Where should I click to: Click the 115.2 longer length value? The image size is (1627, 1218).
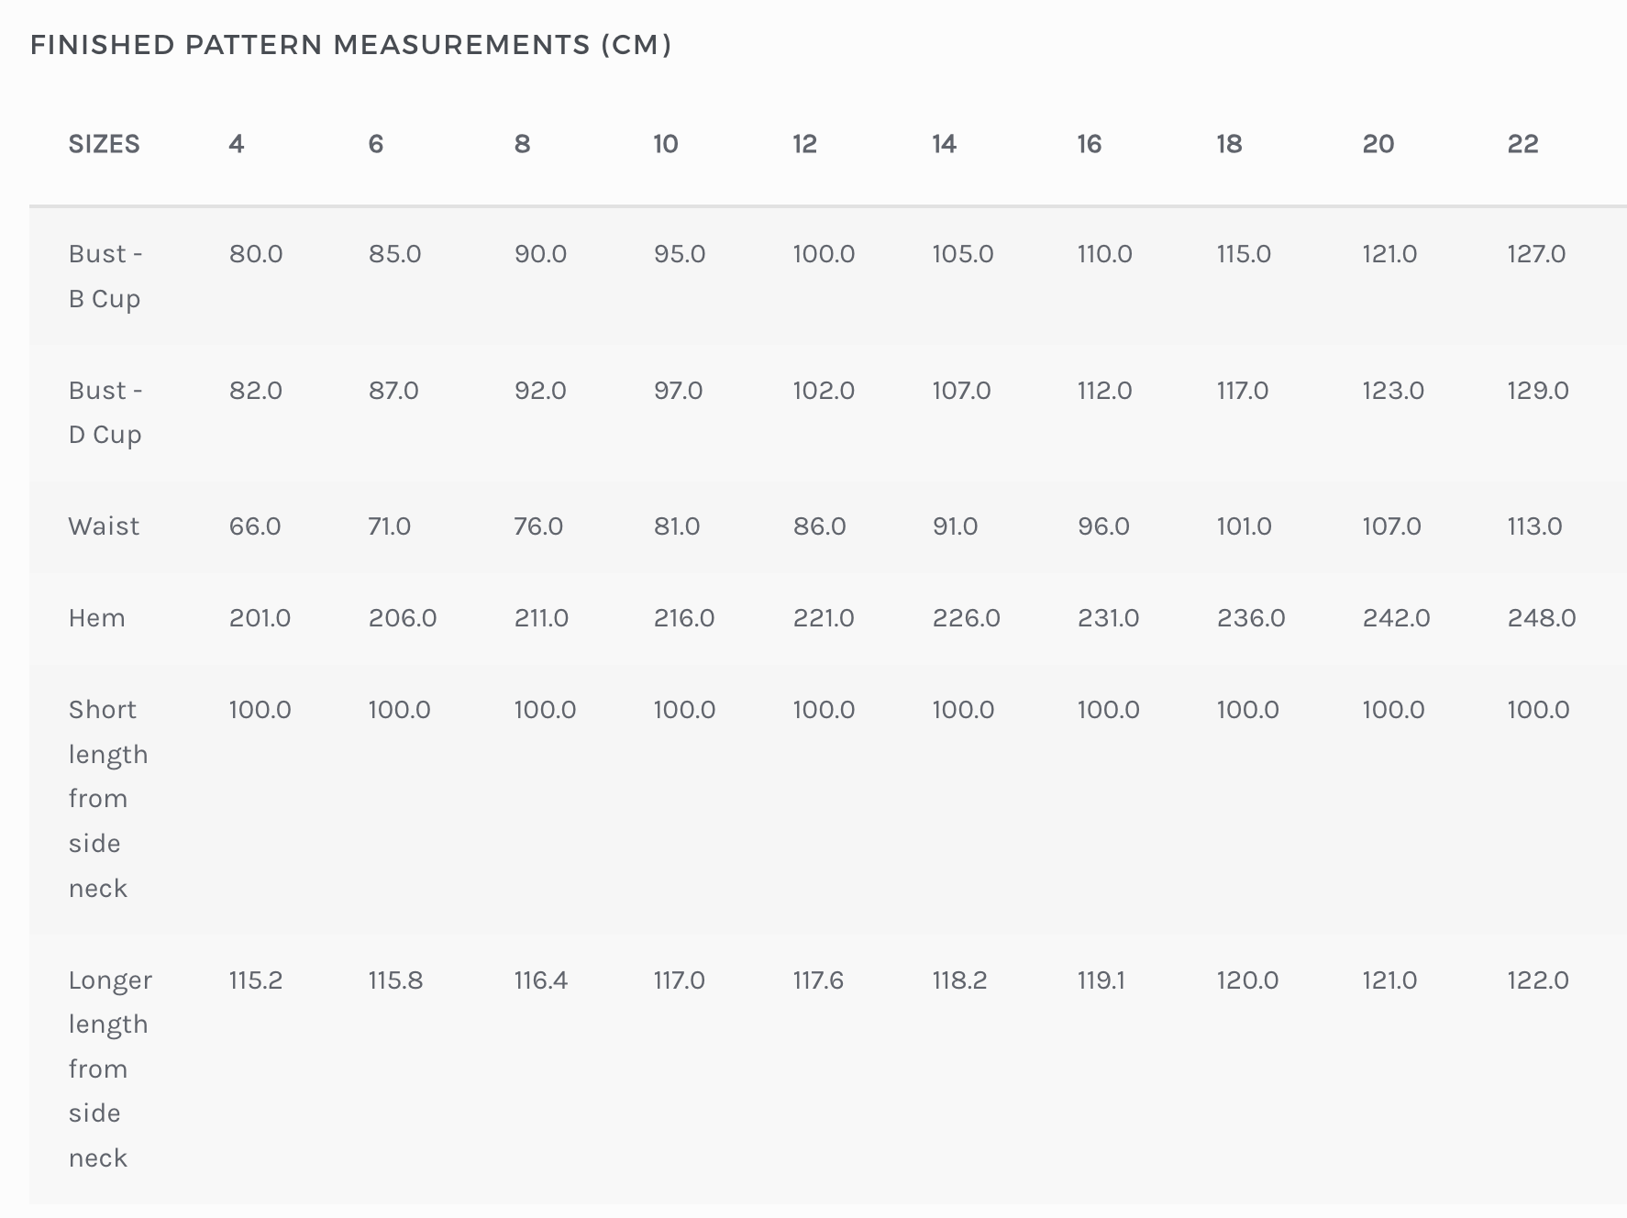255,980
